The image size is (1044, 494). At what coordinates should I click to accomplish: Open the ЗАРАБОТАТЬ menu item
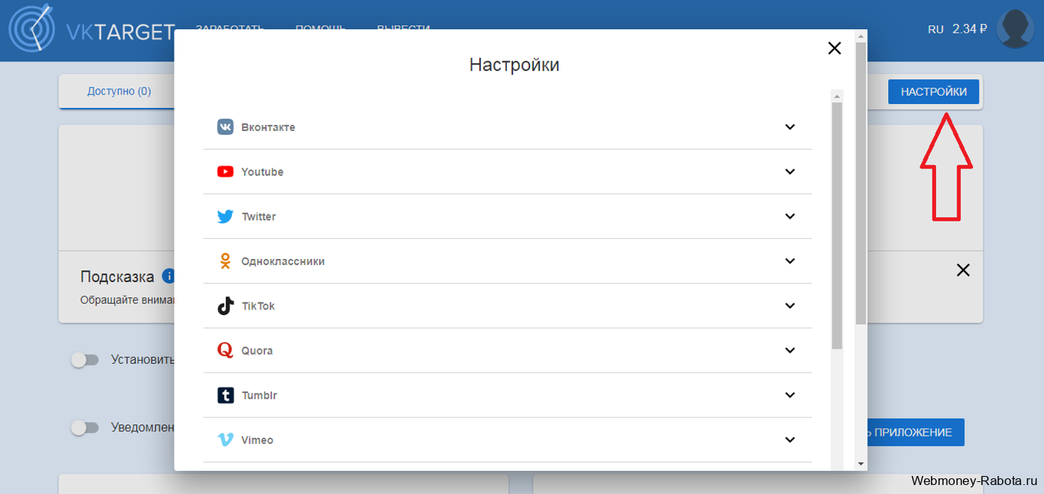click(x=230, y=28)
